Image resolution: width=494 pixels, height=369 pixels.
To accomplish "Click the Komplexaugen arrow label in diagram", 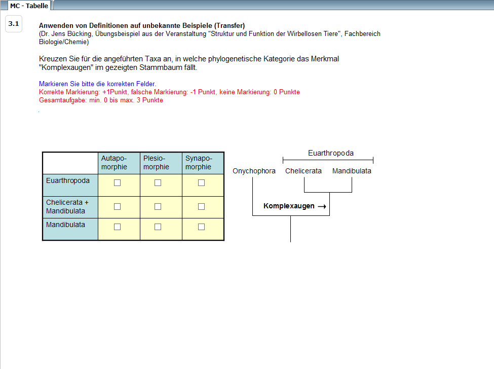I will tap(294, 206).
